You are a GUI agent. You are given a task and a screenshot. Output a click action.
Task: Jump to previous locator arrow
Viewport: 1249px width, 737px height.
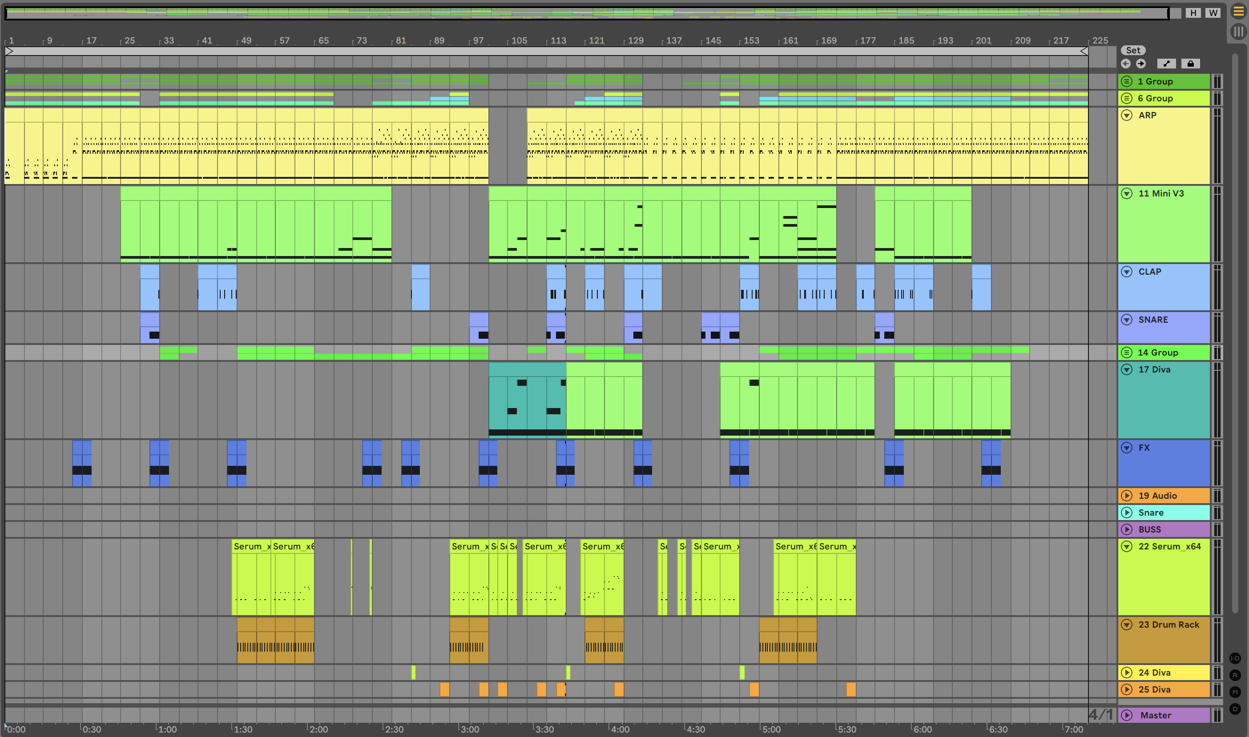click(x=1126, y=64)
